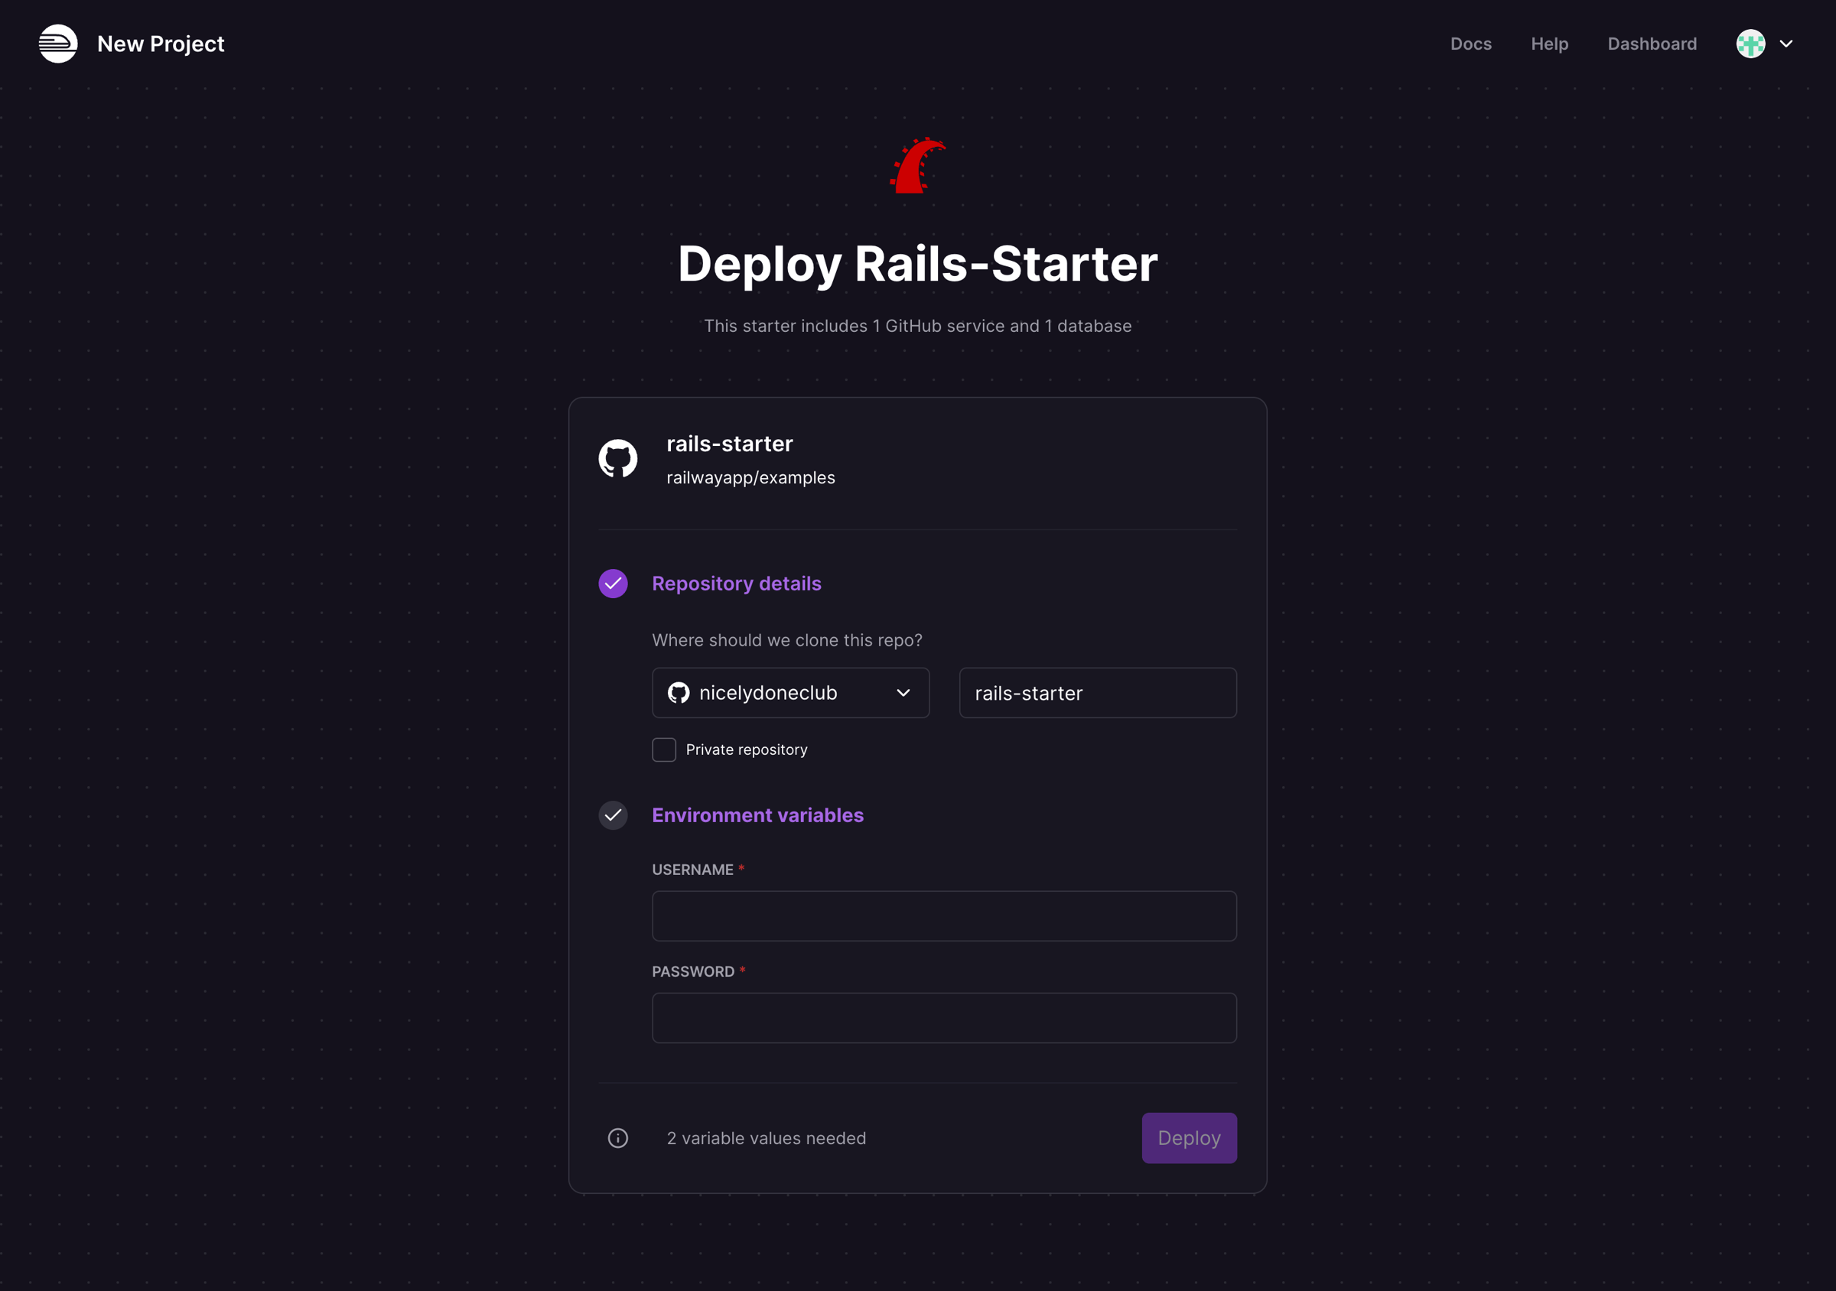Image resolution: width=1836 pixels, height=1291 pixels.
Task: Open the Docs navigation link
Action: pos(1471,44)
